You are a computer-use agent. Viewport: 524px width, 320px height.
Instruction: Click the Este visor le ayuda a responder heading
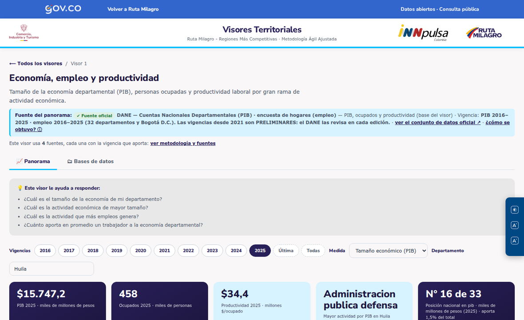(x=59, y=188)
